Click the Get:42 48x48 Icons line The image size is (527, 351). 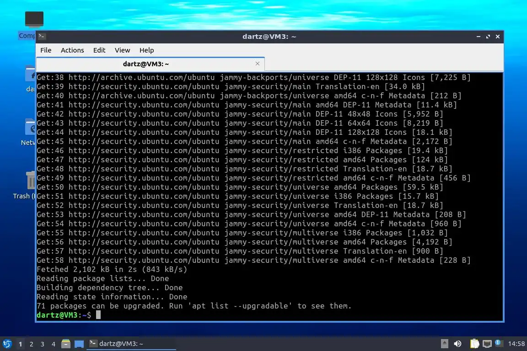point(240,114)
